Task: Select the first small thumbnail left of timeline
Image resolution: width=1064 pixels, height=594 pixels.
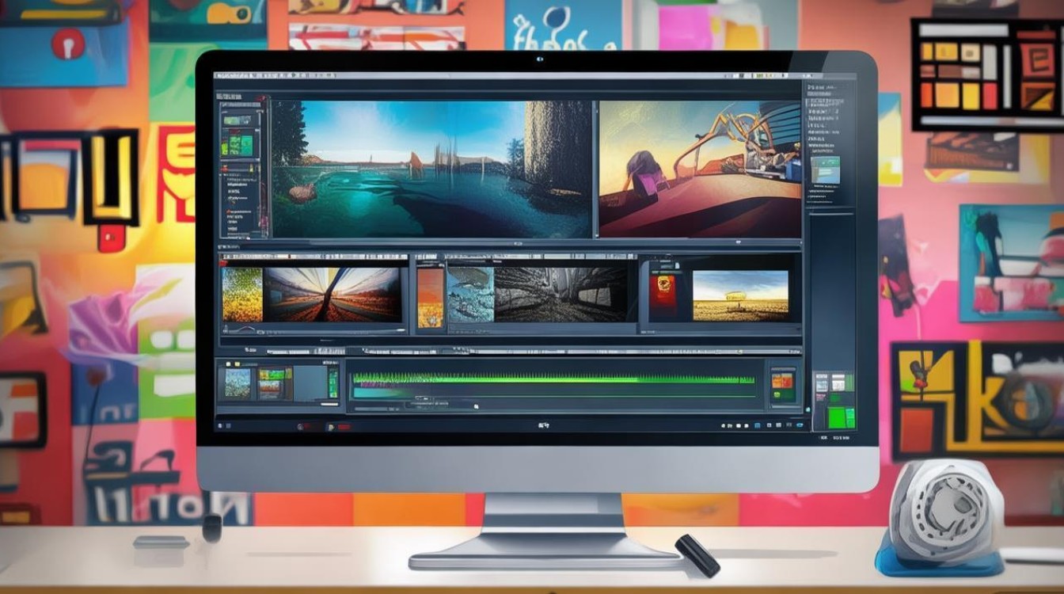Action: [237, 383]
